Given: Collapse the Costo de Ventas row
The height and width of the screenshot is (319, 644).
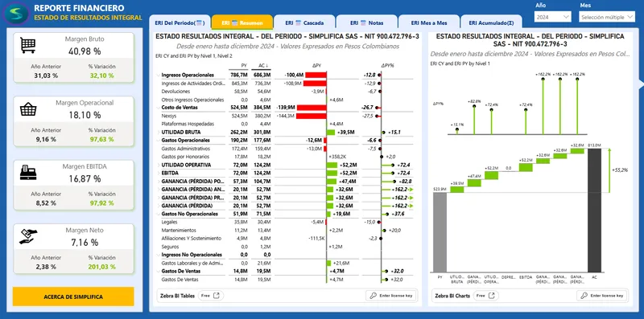Looking at the screenshot, I should [158, 108].
